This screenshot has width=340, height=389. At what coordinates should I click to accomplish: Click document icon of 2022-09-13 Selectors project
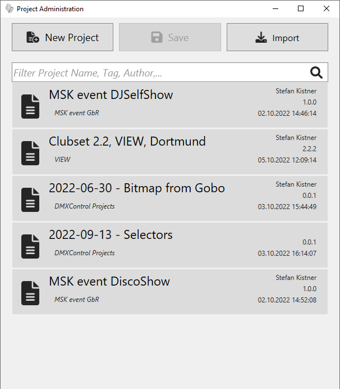(x=30, y=246)
